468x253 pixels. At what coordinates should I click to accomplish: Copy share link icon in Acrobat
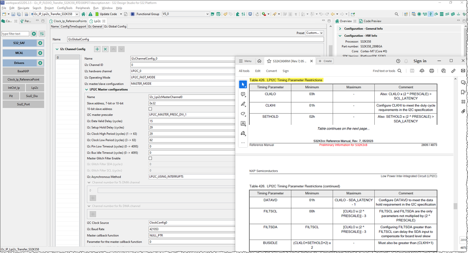[x=453, y=71]
